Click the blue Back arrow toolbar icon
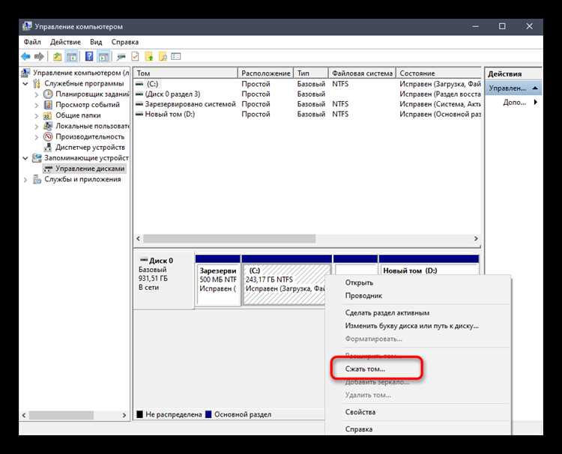Screen dimensions: 562x454 (25, 56)
